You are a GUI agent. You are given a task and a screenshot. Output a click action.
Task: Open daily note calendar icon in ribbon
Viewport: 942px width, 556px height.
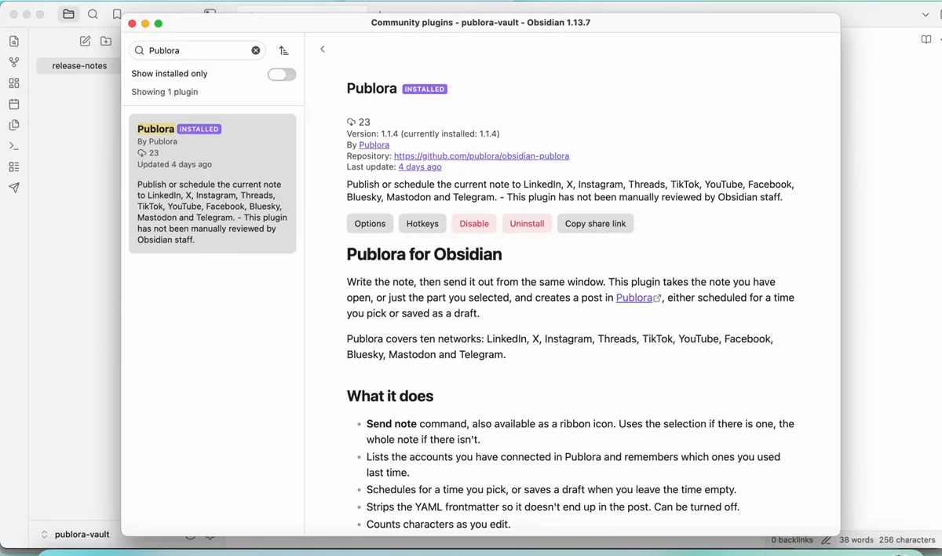point(13,104)
